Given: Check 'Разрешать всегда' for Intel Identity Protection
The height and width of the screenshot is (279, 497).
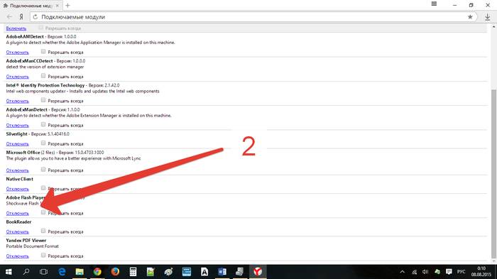Looking at the screenshot, I should pos(43,101).
